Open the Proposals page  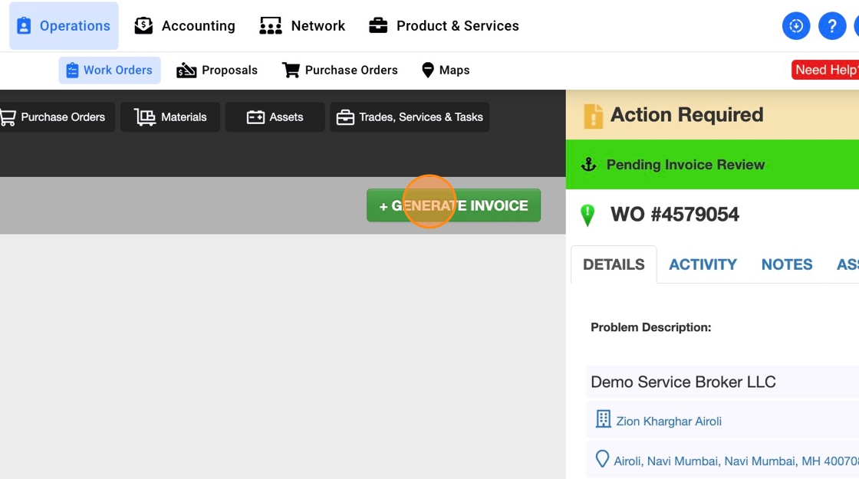click(x=217, y=71)
